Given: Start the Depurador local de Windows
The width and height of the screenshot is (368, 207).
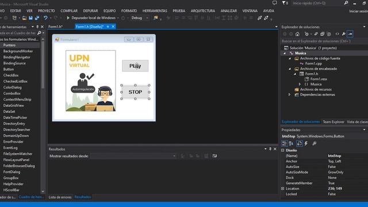Looking at the screenshot, I should pos(91,18).
